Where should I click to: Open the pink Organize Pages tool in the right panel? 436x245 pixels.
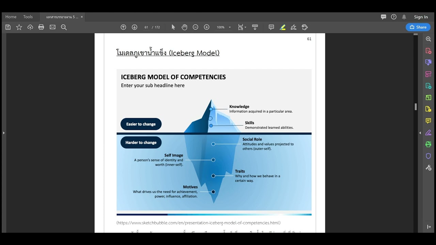click(x=429, y=74)
